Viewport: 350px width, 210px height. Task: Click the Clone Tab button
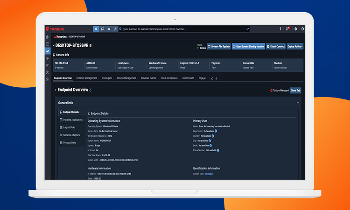[295, 91]
